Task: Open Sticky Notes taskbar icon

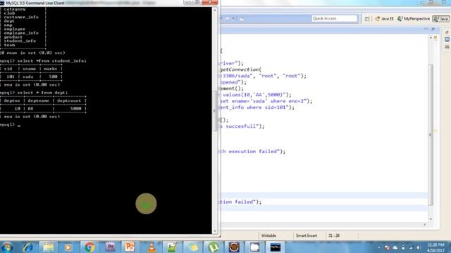Action: click(x=193, y=247)
